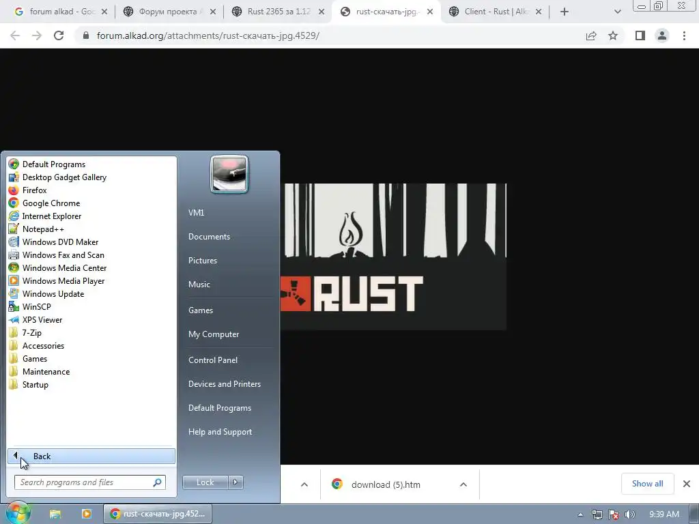The width and height of the screenshot is (699, 524).
Task: Open Help and Support
Action: 220,432
